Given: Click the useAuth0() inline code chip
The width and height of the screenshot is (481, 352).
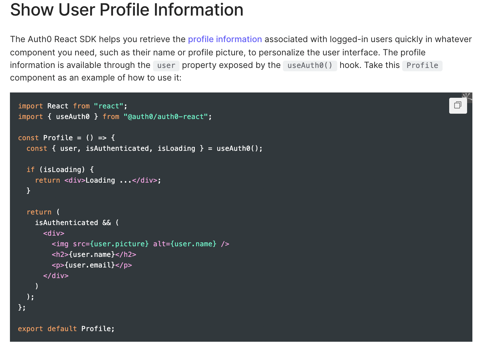Looking at the screenshot, I should 310,66.
